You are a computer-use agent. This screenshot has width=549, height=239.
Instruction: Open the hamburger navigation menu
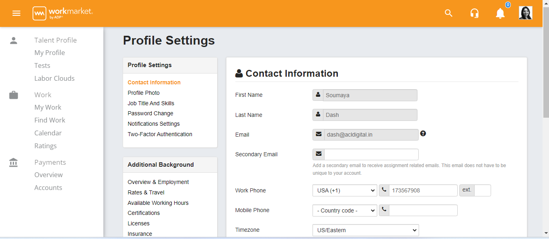16,13
